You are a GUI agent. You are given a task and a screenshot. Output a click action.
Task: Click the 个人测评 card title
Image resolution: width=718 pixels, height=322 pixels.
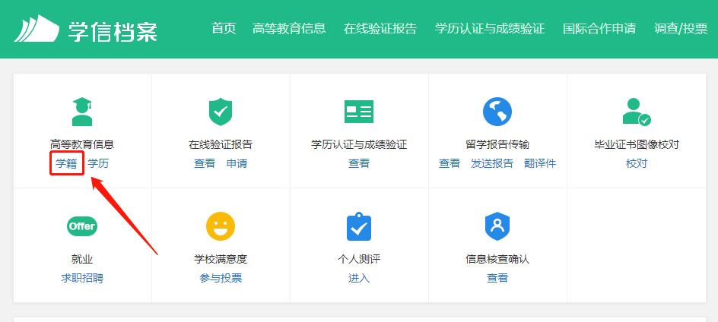(x=359, y=259)
